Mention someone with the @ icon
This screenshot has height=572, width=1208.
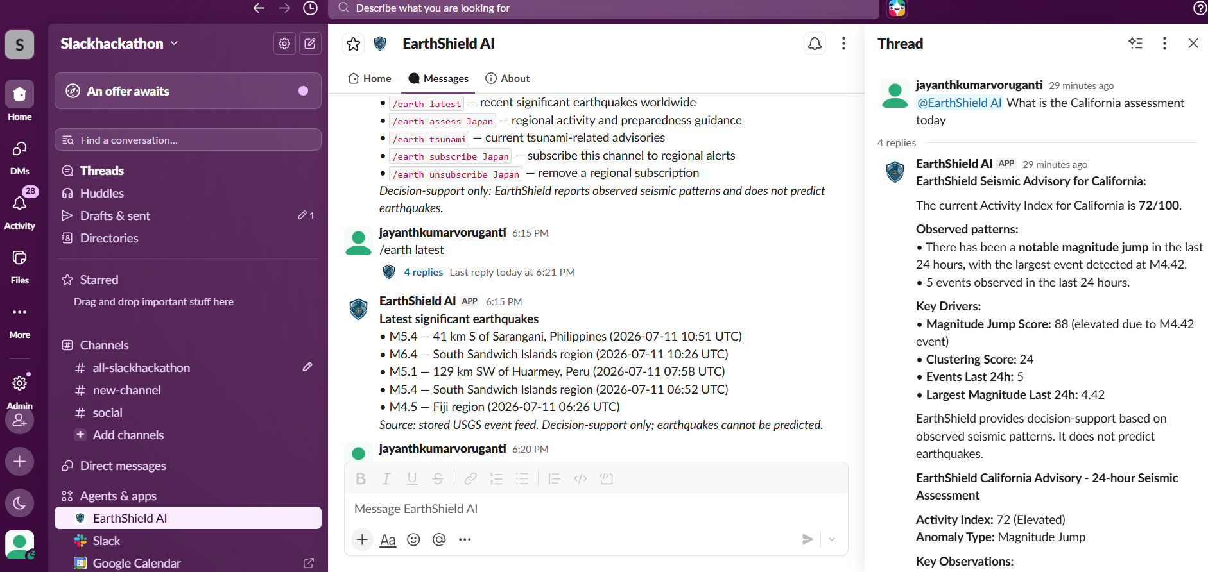(439, 539)
